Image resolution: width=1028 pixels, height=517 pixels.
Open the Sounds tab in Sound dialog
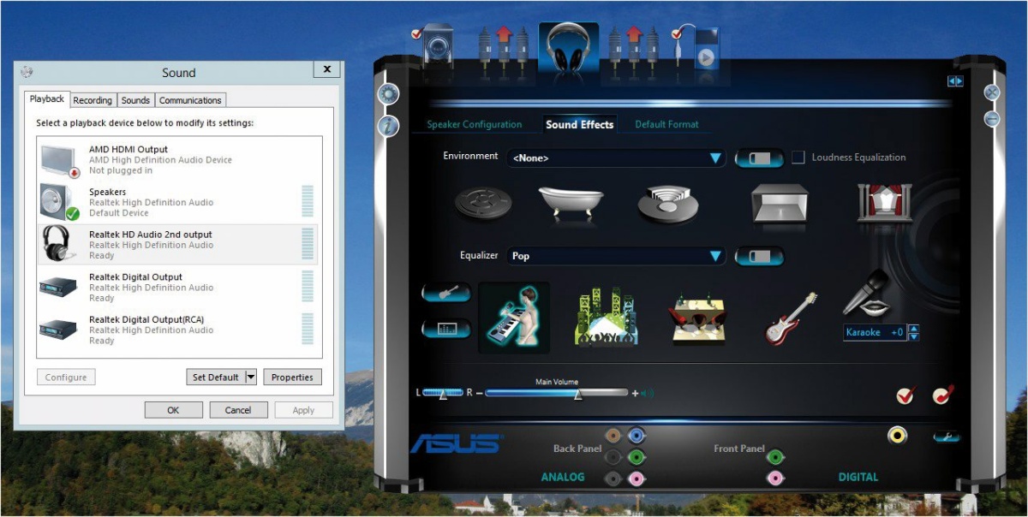click(135, 100)
